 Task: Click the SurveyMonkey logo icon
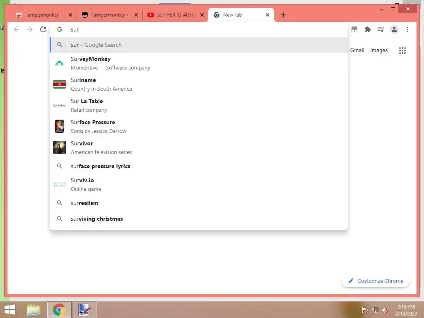click(60, 63)
